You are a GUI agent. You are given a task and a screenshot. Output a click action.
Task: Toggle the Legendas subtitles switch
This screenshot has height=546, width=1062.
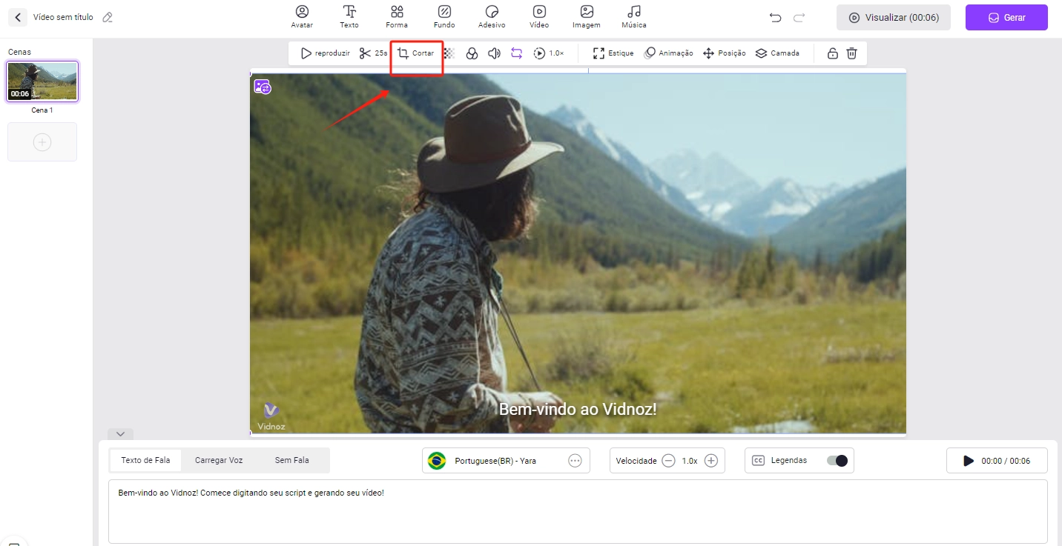point(837,460)
